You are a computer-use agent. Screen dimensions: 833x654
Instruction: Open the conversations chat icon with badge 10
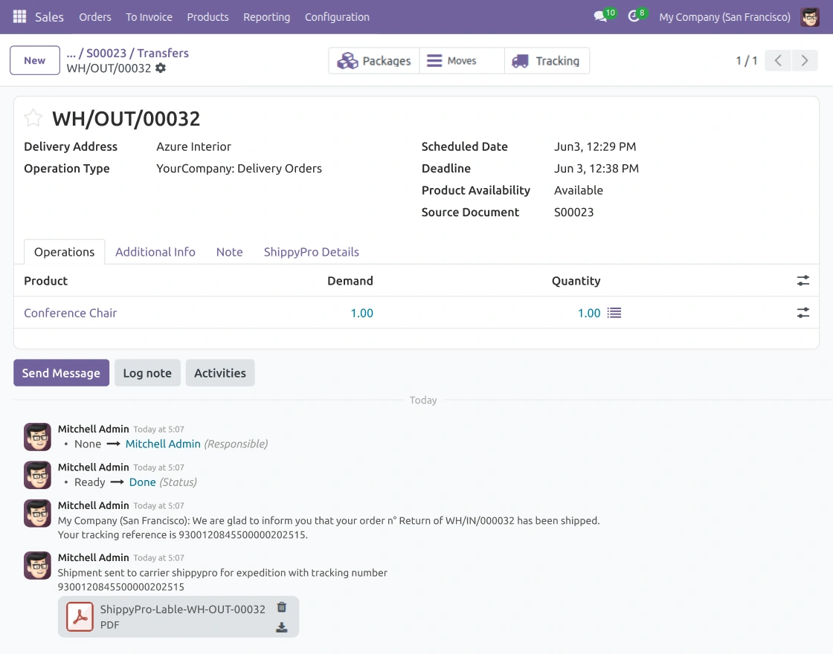[600, 16]
